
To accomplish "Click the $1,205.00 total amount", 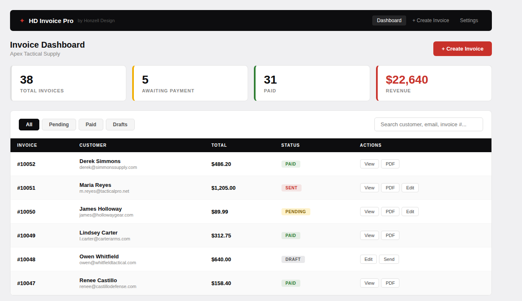I will point(223,188).
